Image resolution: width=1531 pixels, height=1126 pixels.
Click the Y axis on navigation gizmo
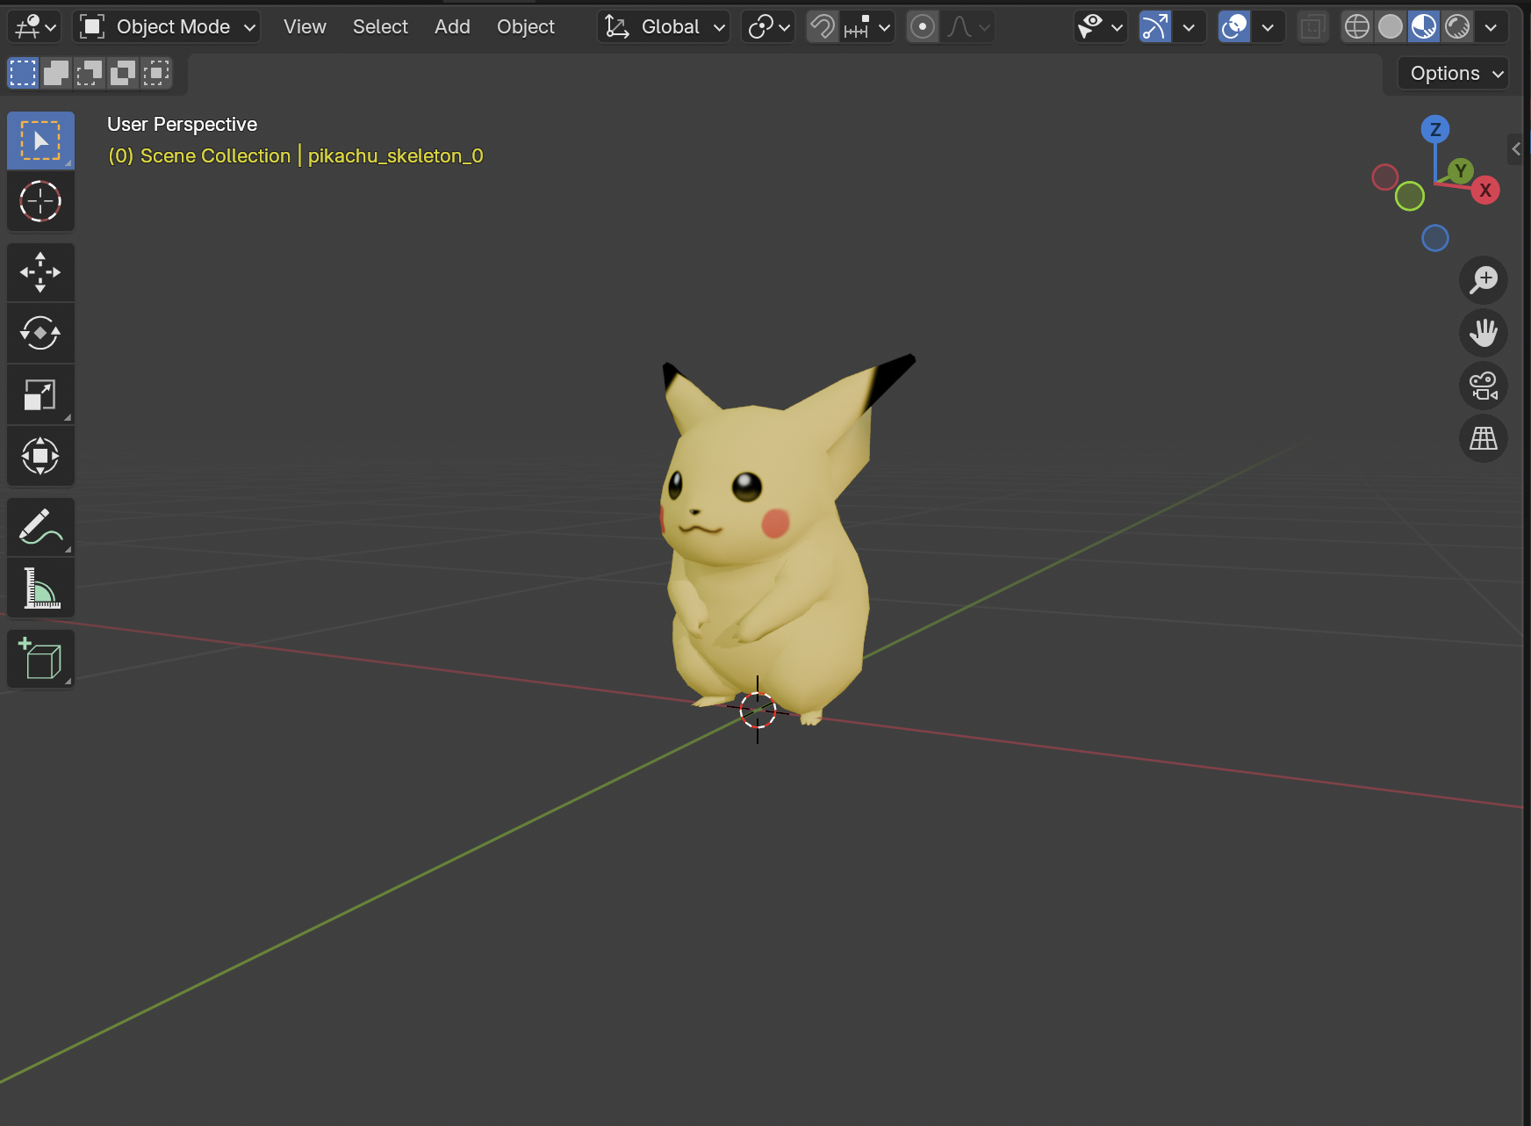coord(1461,170)
